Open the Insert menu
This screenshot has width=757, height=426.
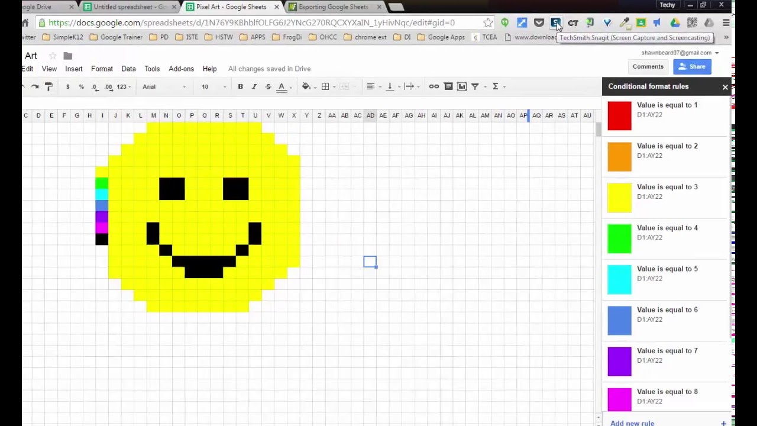point(74,69)
